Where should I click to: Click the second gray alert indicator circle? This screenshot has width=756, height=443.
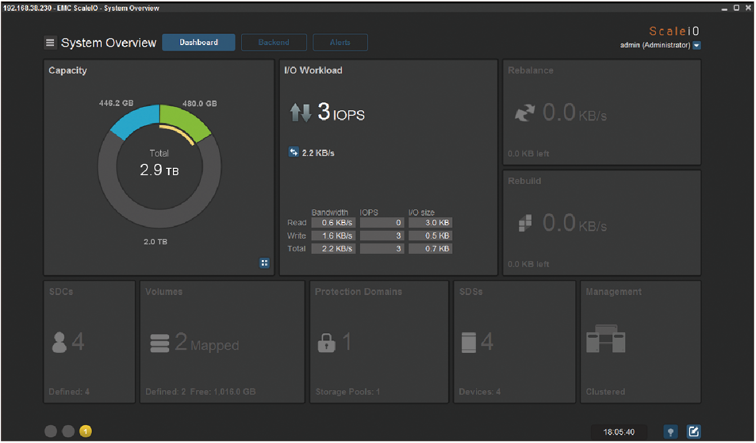[68, 431]
